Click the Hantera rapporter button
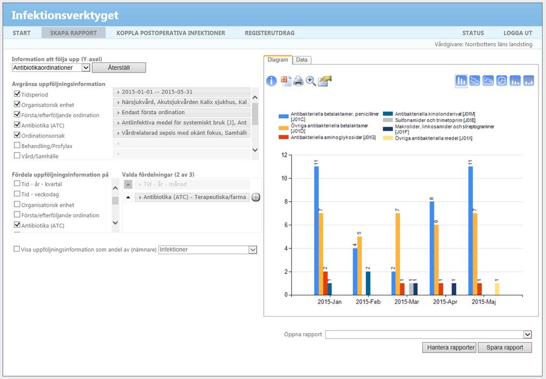The width and height of the screenshot is (546, 379). (x=449, y=348)
